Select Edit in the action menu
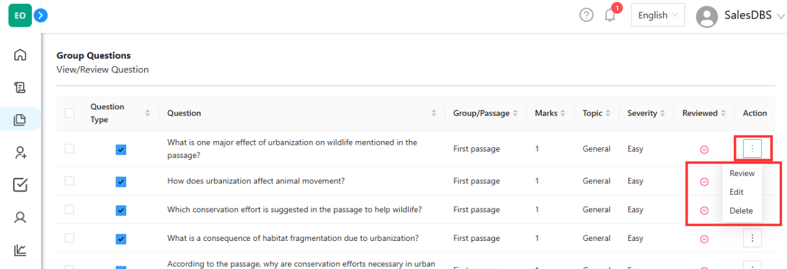Screen dimensions: 787x269 click(x=736, y=192)
